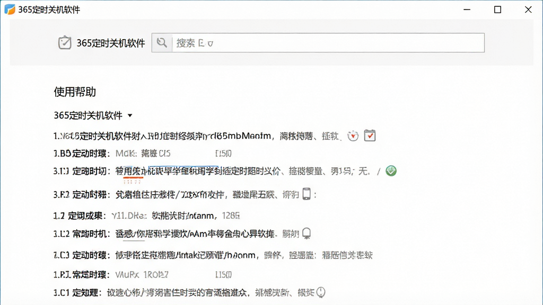Expand the 365定时关机软件 dropdown under 使用帮助
Image resolution: width=543 pixels, height=305 pixels.
pyautogui.click(x=130, y=115)
